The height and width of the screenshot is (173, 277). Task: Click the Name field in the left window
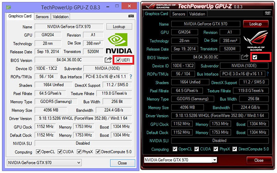tap(69, 27)
